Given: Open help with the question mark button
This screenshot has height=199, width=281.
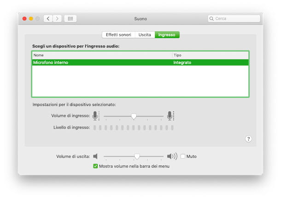Looking at the screenshot, I should tap(248, 139).
